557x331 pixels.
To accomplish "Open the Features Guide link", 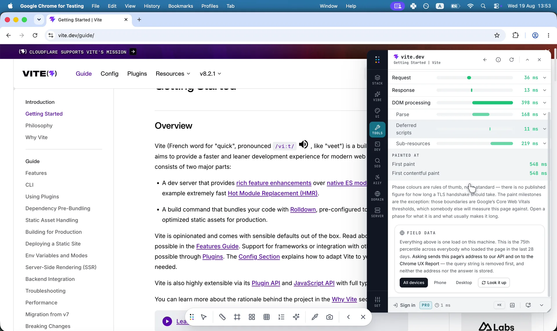I will (x=217, y=246).
